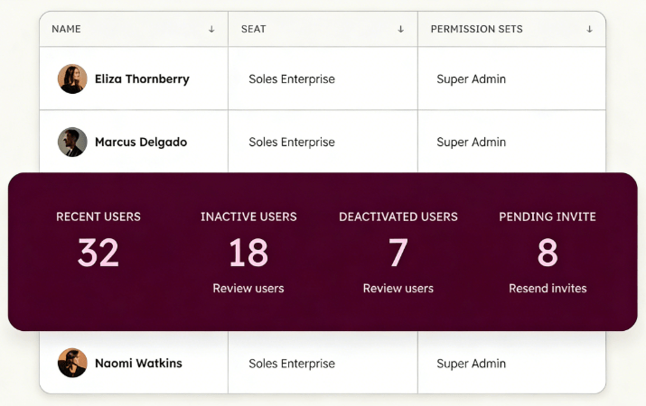Select the Inactive Users count 18

click(248, 254)
